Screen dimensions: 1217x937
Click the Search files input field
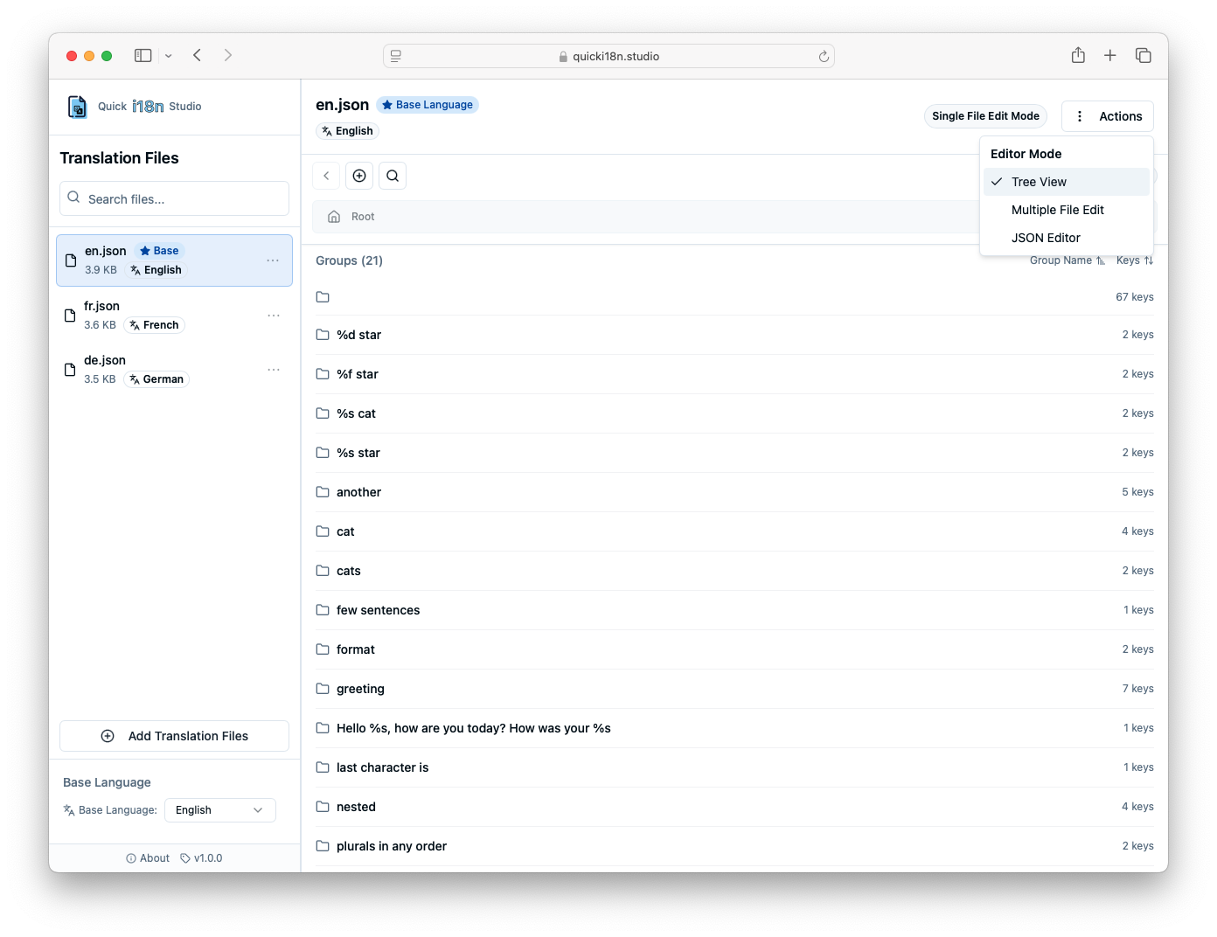pos(173,198)
